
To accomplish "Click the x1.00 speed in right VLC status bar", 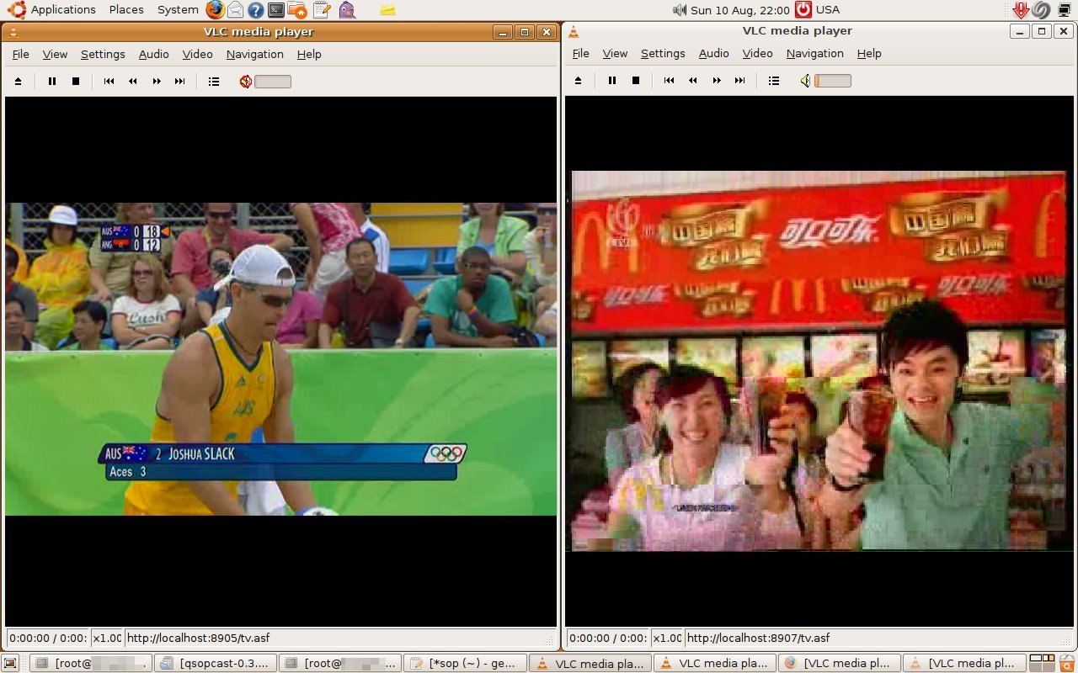I will [666, 639].
